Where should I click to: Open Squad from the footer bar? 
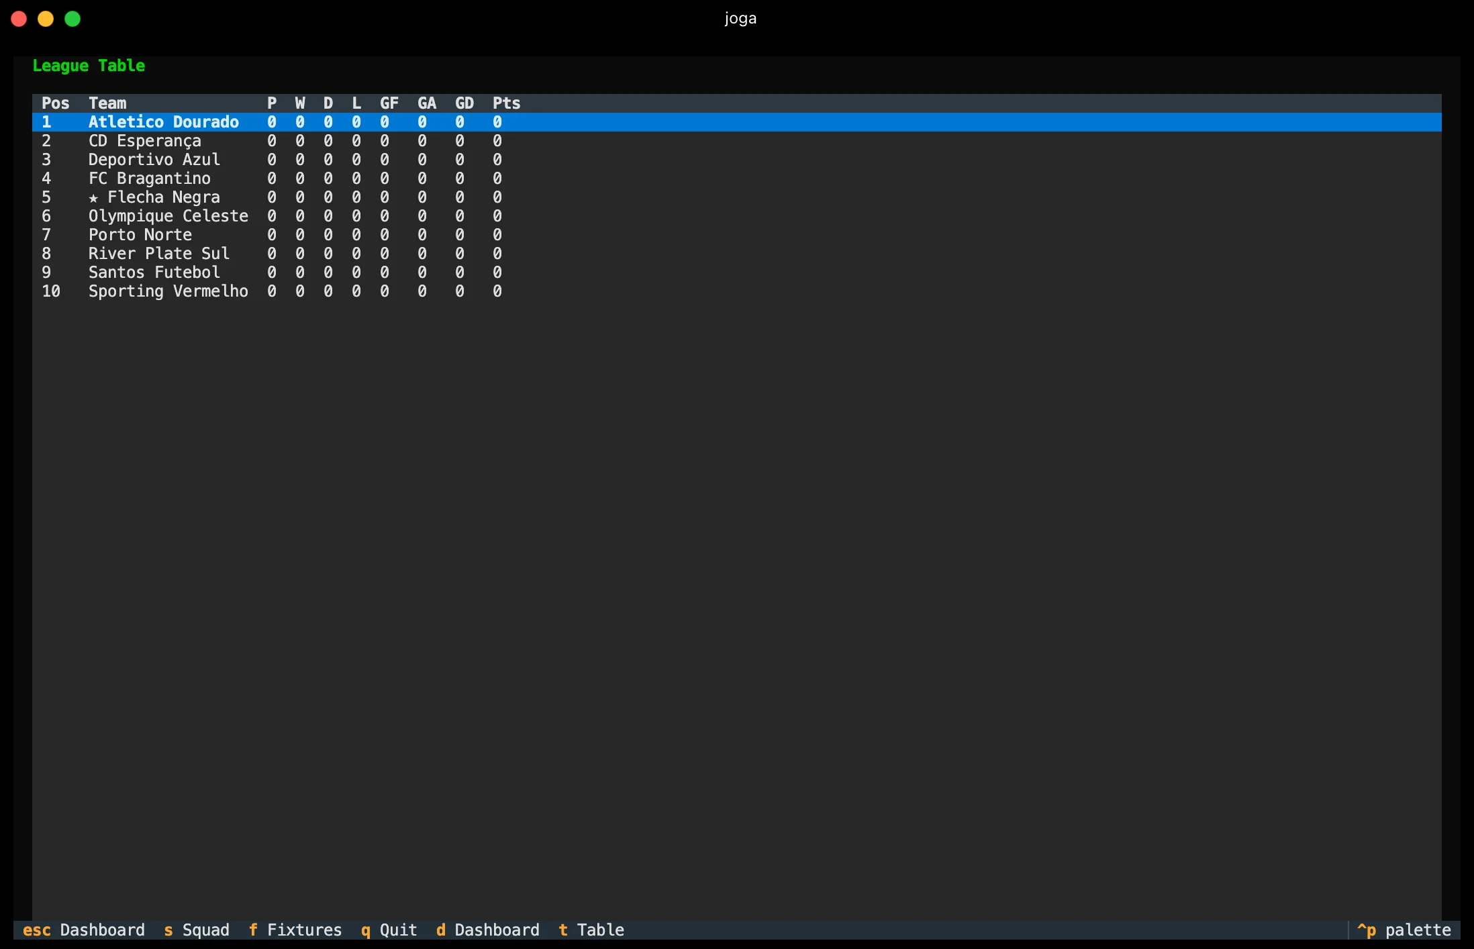click(197, 930)
